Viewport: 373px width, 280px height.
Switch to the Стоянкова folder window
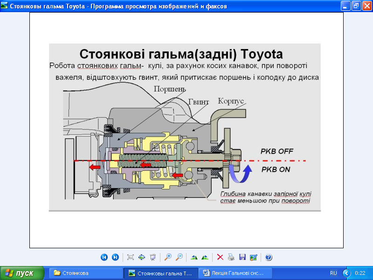click(86, 273)
